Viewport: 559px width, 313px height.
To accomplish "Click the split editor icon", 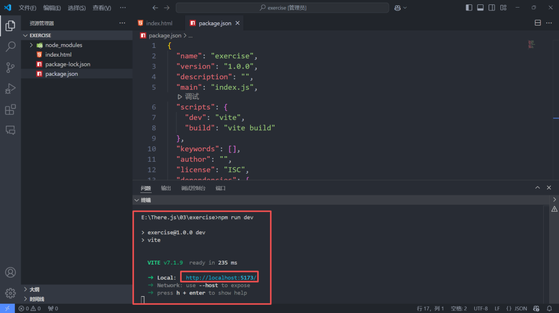I will pos(538,23).
